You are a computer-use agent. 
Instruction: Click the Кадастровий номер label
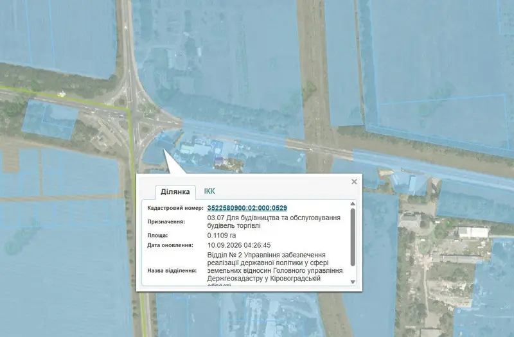click(175, 208)
